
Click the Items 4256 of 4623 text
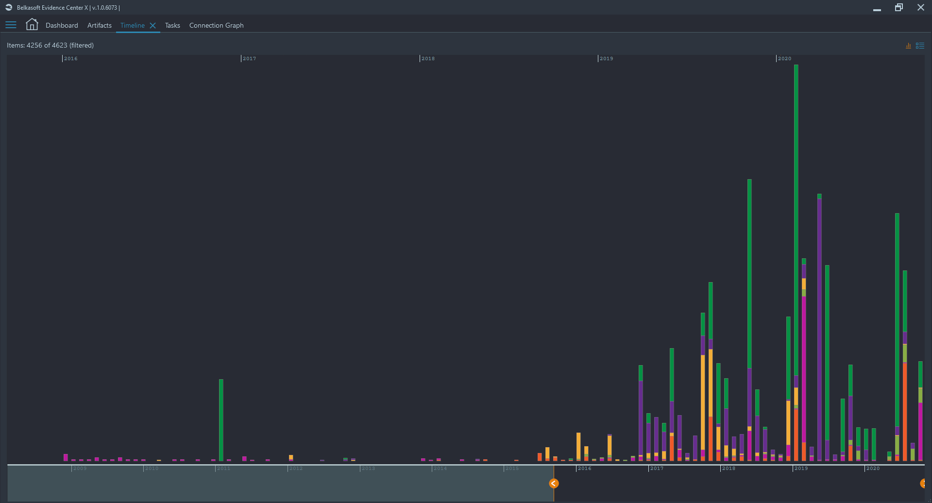pyautogui.click(x=50, y=45)
